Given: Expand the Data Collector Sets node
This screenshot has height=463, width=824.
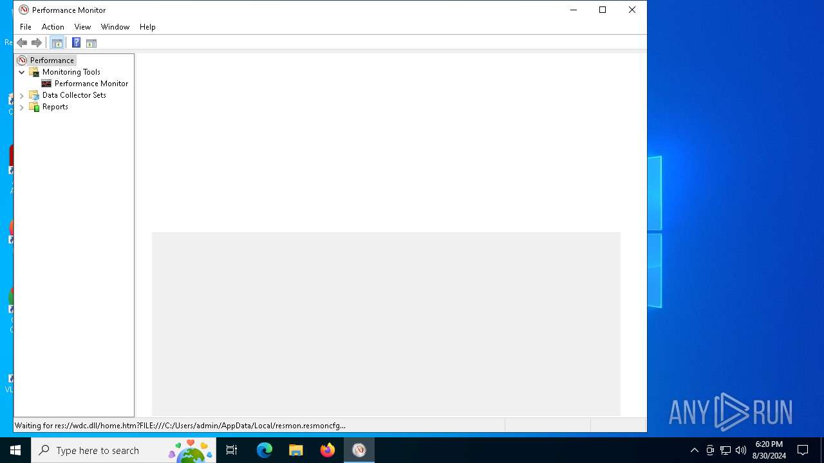Looking at the screenshot, I should click(x=22, y=95).
